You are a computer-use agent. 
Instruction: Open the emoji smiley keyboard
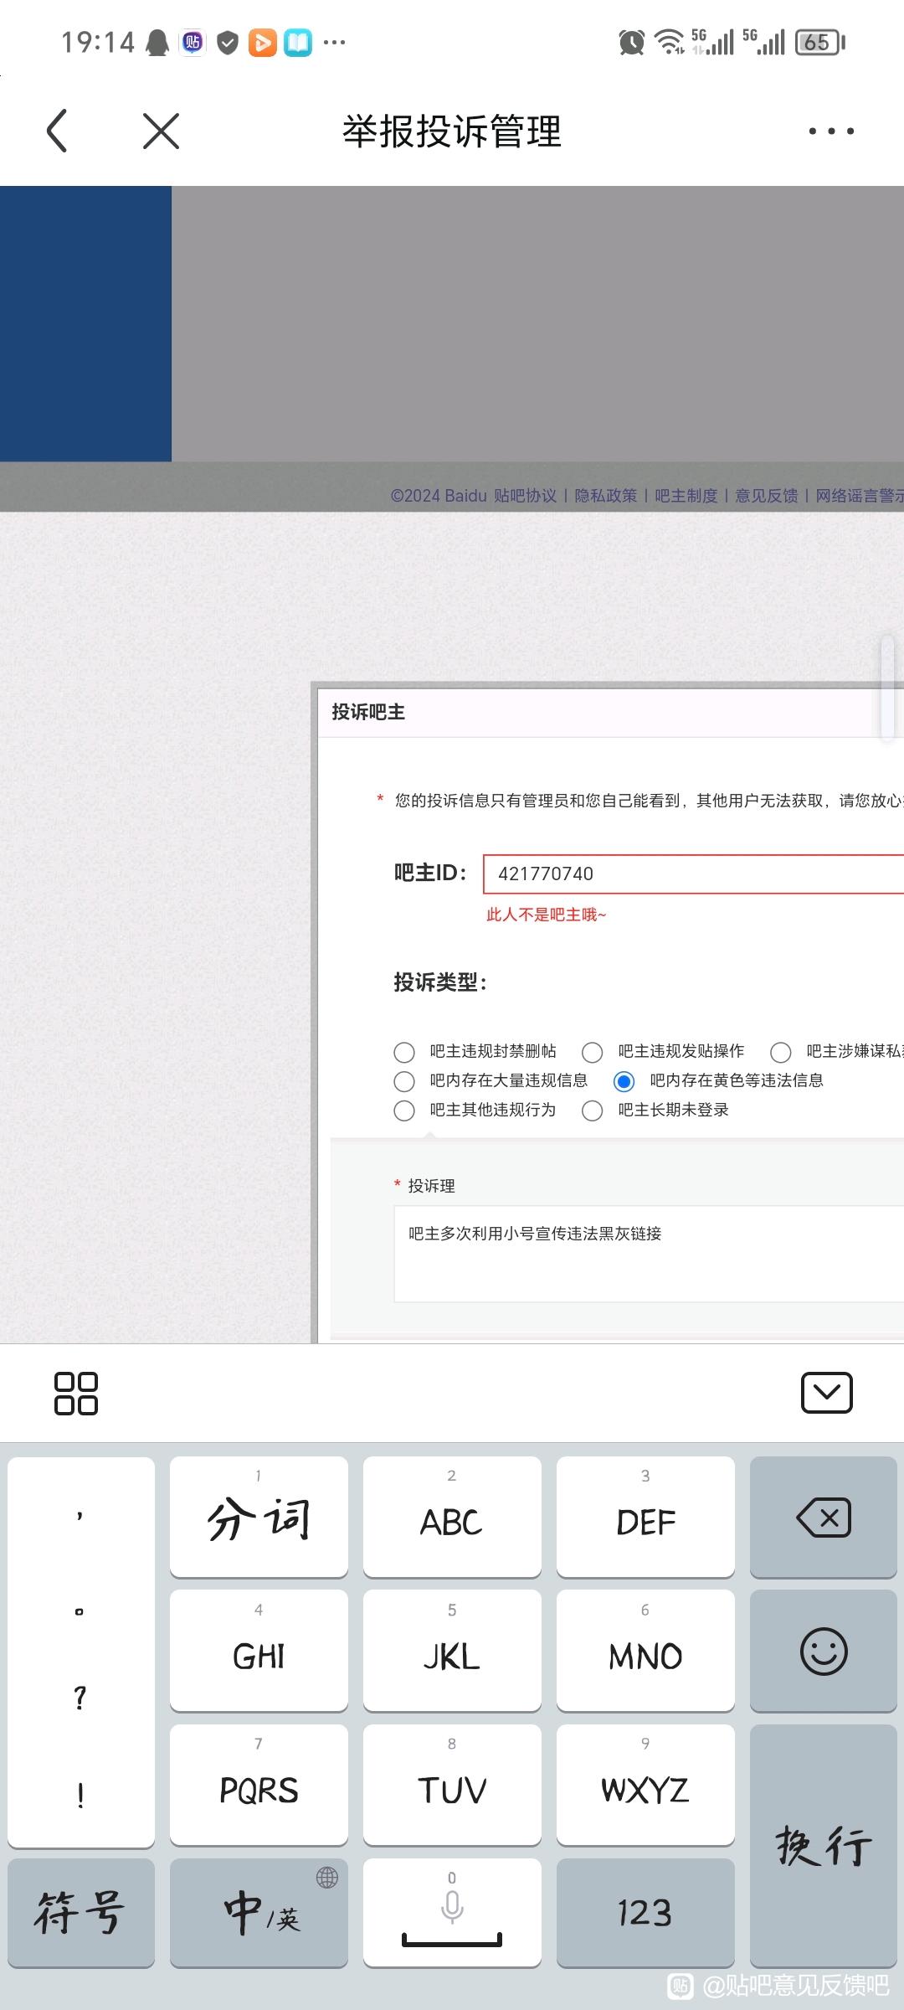823,1652
